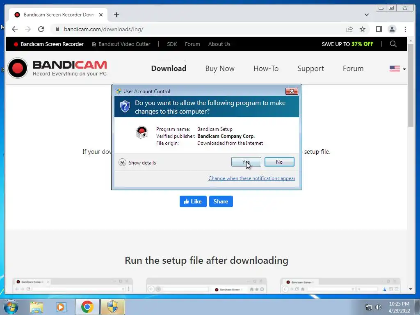Select the How-To navigation menu

[x=266, y=68]
